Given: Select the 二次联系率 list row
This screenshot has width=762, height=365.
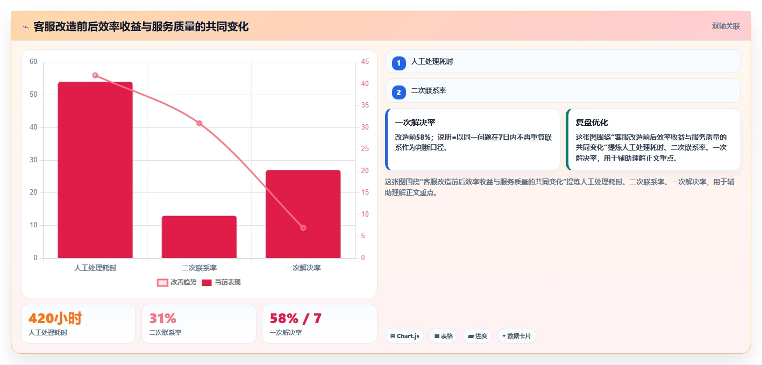Looking at the screenshot, I should click(562, 90).
